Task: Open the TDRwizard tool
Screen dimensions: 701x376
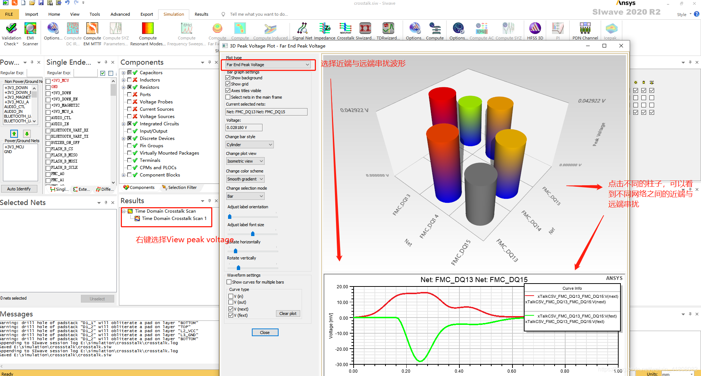Action: [x=388, y=31]
